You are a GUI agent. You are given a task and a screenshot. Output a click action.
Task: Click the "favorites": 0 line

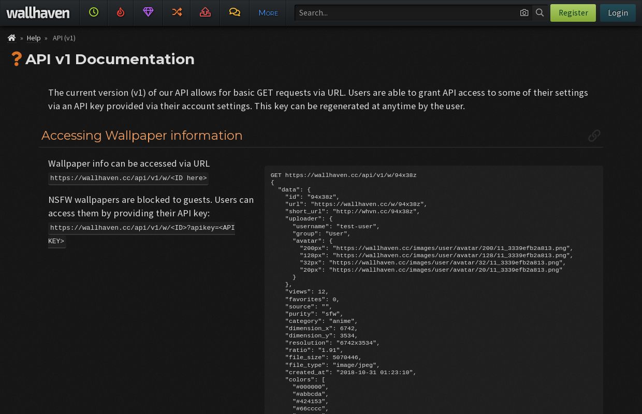click(x=312, y=299)
